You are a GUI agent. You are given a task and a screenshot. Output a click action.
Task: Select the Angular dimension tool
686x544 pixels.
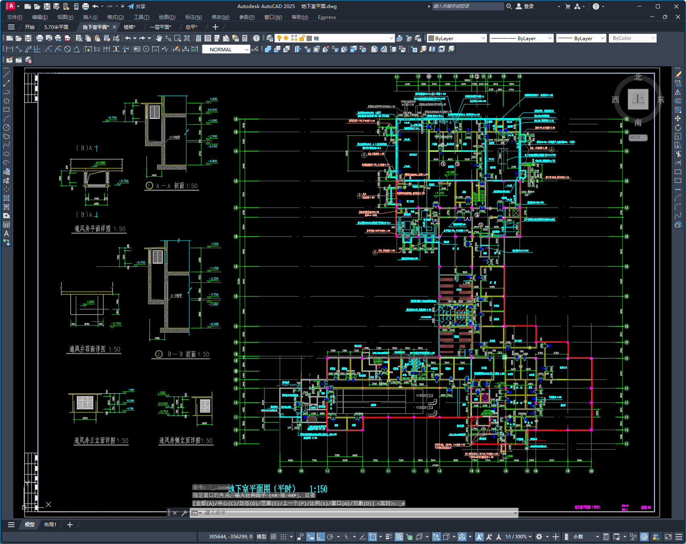coord(76,49)
